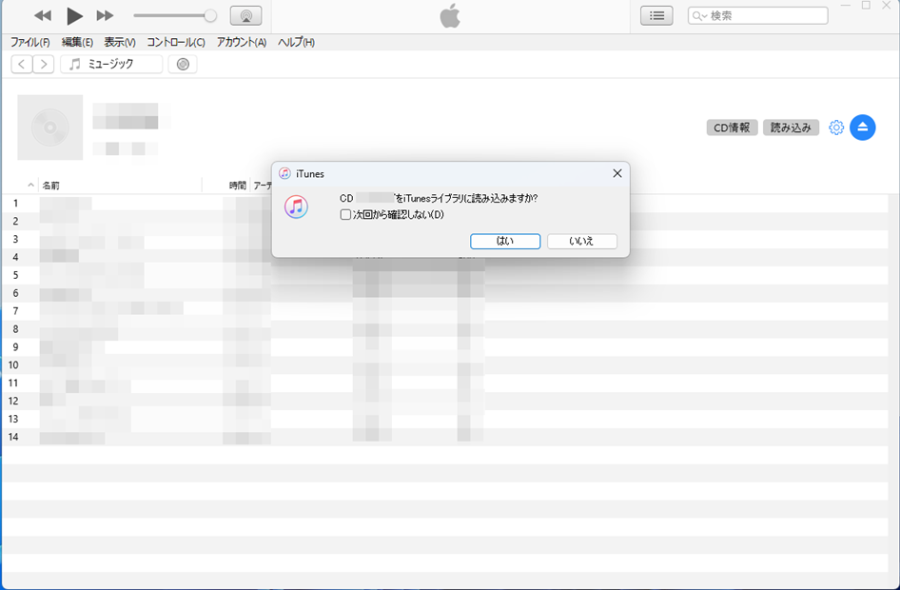This screenshot has height=590, width=900.
Task: Close the iTunes dialog with X
Action: pos(617,173)
